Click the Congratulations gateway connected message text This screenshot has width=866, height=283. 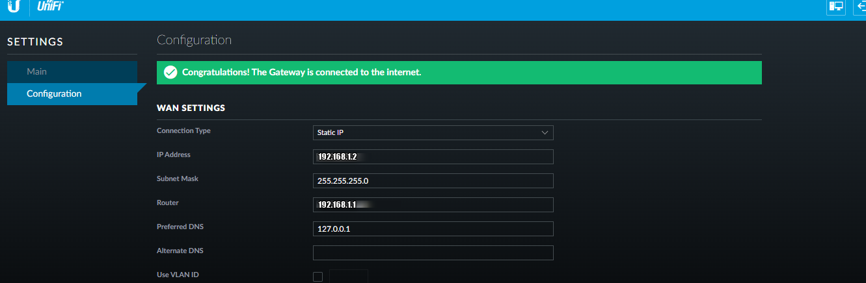(x=302, y=72)
